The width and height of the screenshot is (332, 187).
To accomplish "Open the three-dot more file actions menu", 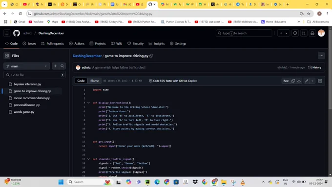I will (x=321, y=56).
